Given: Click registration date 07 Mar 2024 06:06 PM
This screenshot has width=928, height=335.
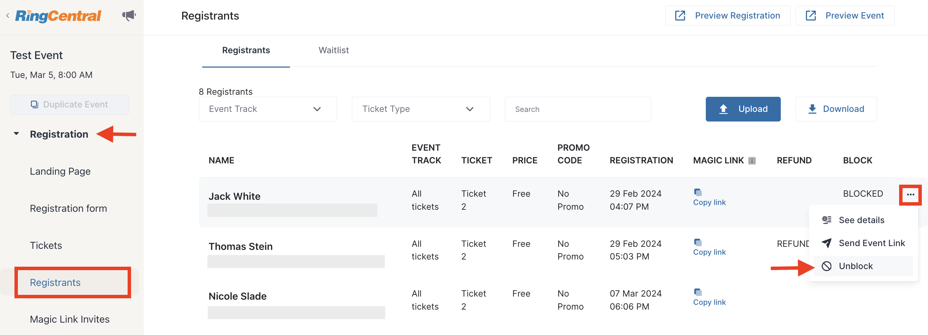Looking at the screenshot, I should pyautogui.click(x=636, y=300).
